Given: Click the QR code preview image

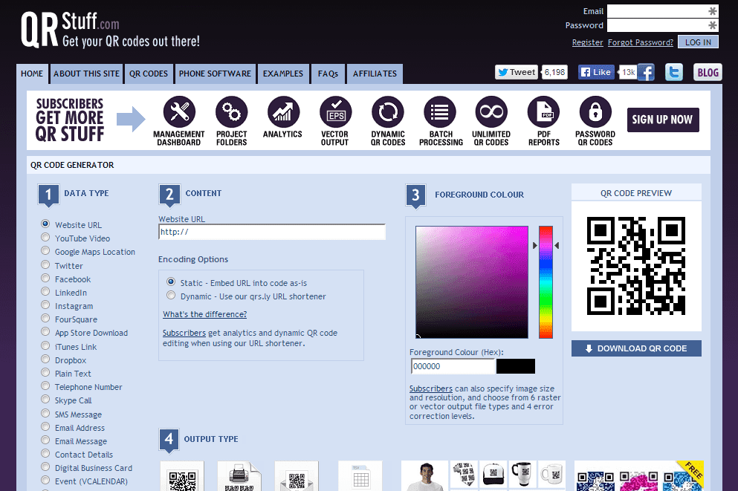Looking at the screenshot, I should [x=636, y=266].
